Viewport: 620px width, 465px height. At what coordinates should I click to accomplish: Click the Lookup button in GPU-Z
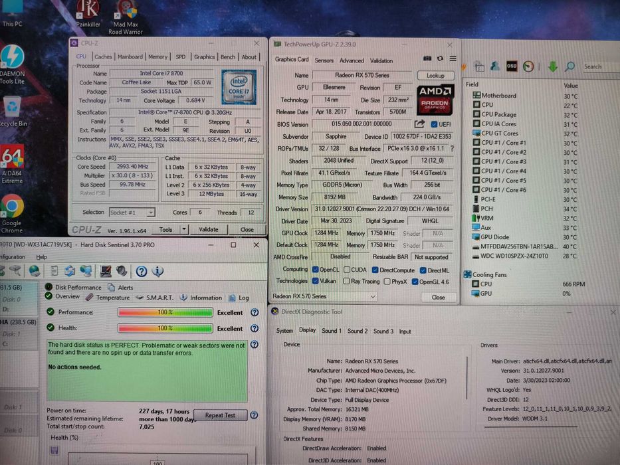435,75
